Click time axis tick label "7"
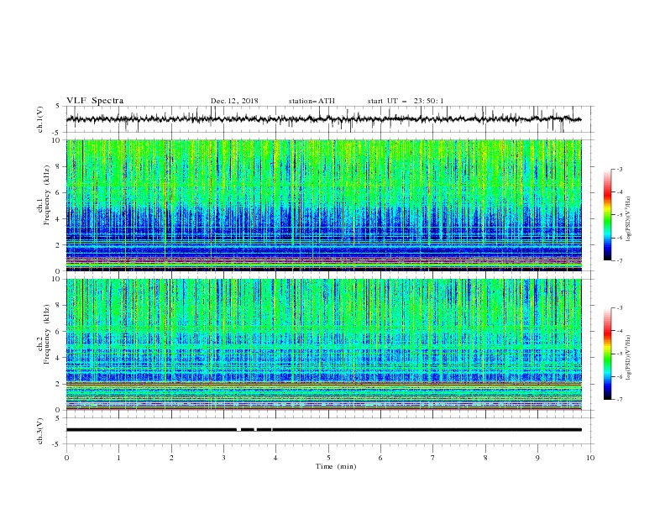 click(433, 458)
